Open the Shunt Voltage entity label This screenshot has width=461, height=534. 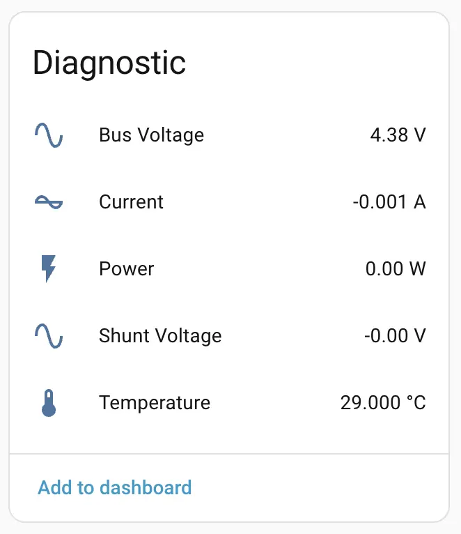click(x=160, y=336)
